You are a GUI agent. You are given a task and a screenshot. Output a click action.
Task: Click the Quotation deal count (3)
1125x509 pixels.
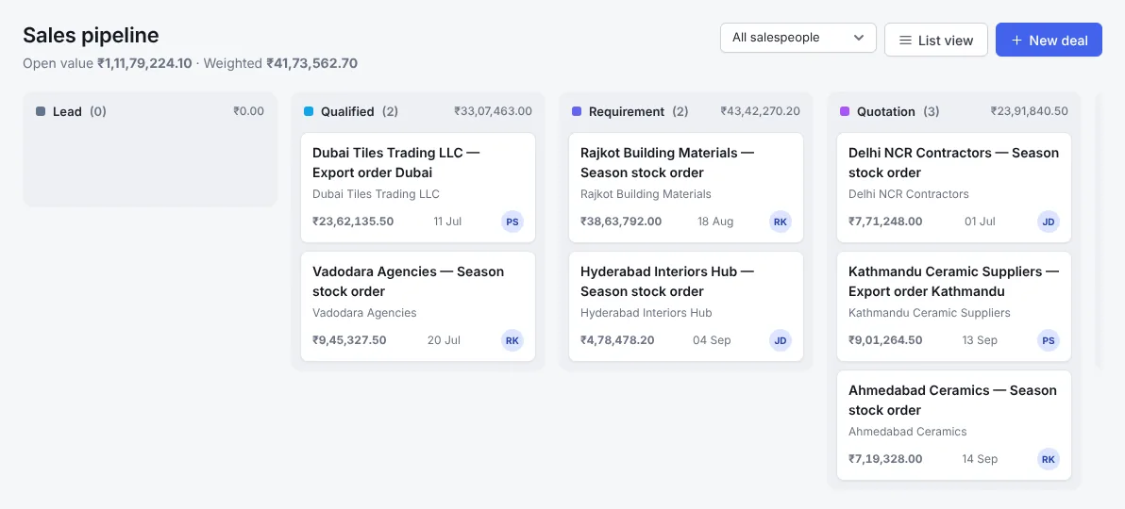click(932, 112)
